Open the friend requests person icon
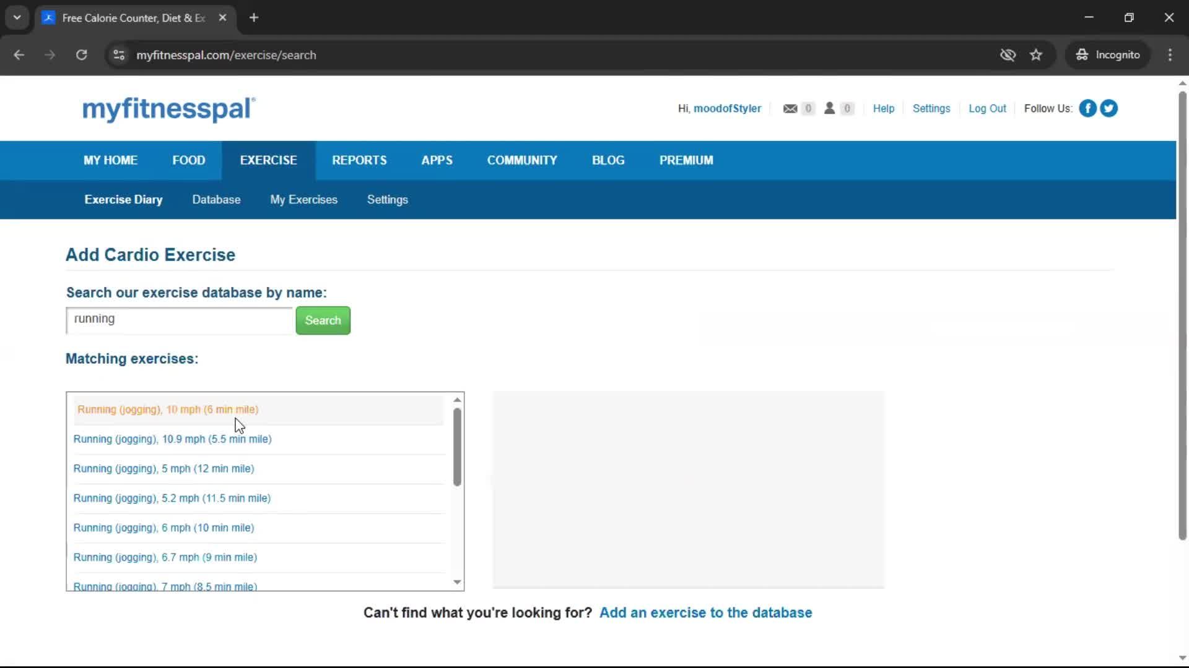 click(x=829, y=108)
